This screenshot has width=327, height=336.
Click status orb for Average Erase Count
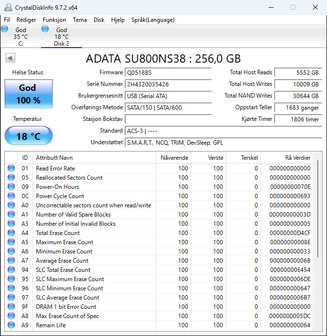(11, 260)
